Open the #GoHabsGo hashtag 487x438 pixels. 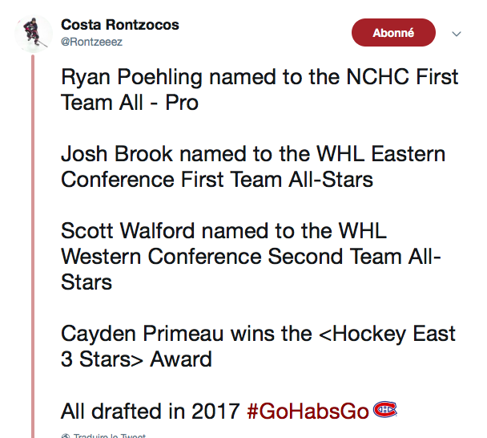tap(308, 412)
